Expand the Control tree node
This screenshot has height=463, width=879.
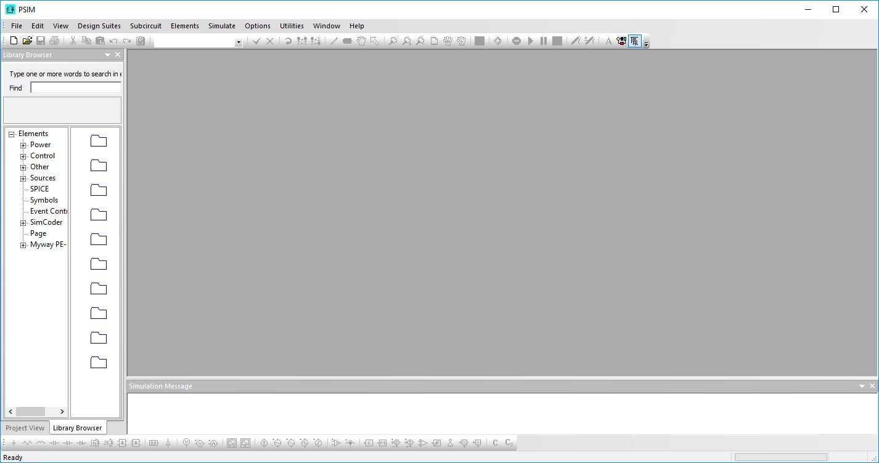(x=23, y=156)
